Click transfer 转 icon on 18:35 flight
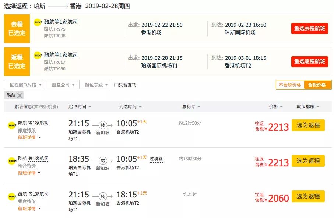334x218 pixels. click(x=103, y=161)
